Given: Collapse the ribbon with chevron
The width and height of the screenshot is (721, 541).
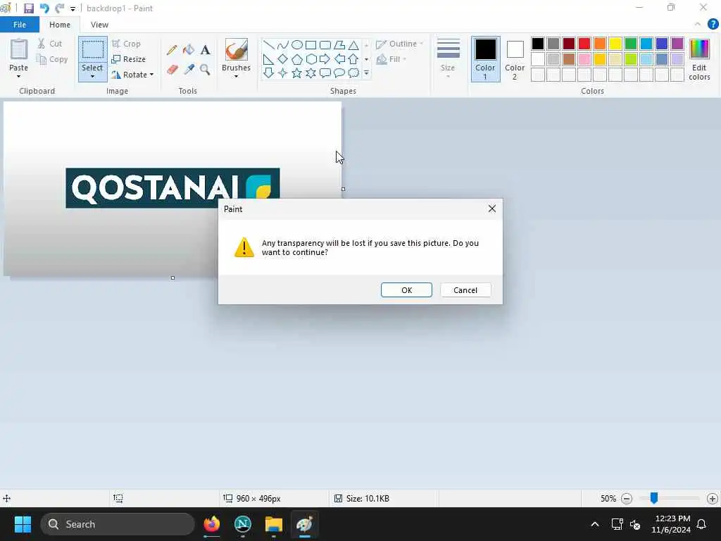Looking at the screenshot, I should 698,25.
